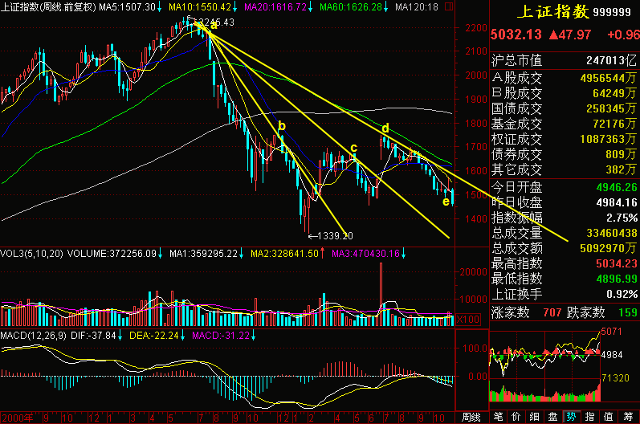This screenshot has width=640, height=424.
Task: Click the 100.0 MACD axis label
Action: pos(475,349)
